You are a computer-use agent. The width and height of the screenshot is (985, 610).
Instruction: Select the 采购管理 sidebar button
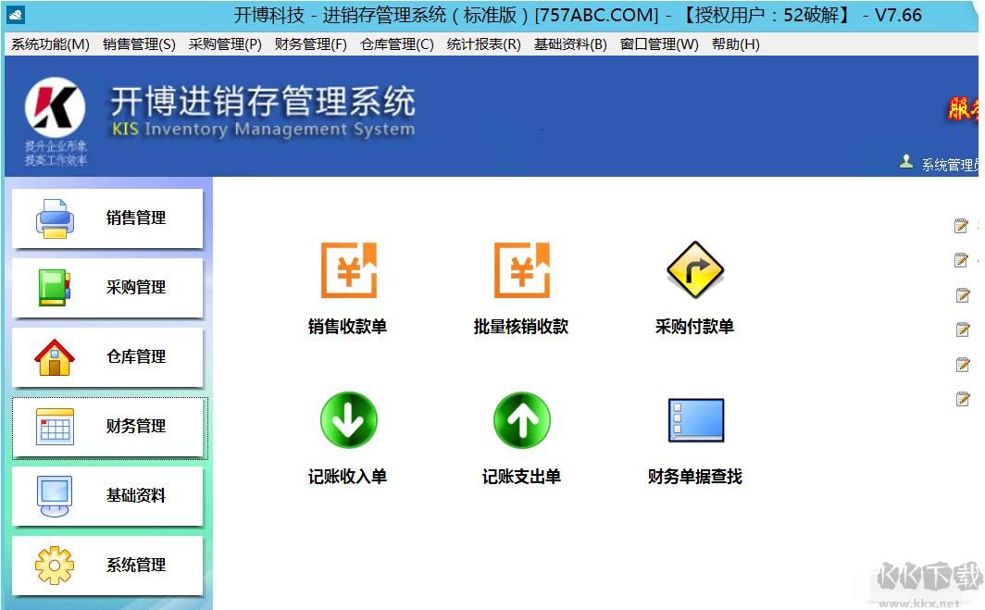pyautogui.click(x=107, y=288)
